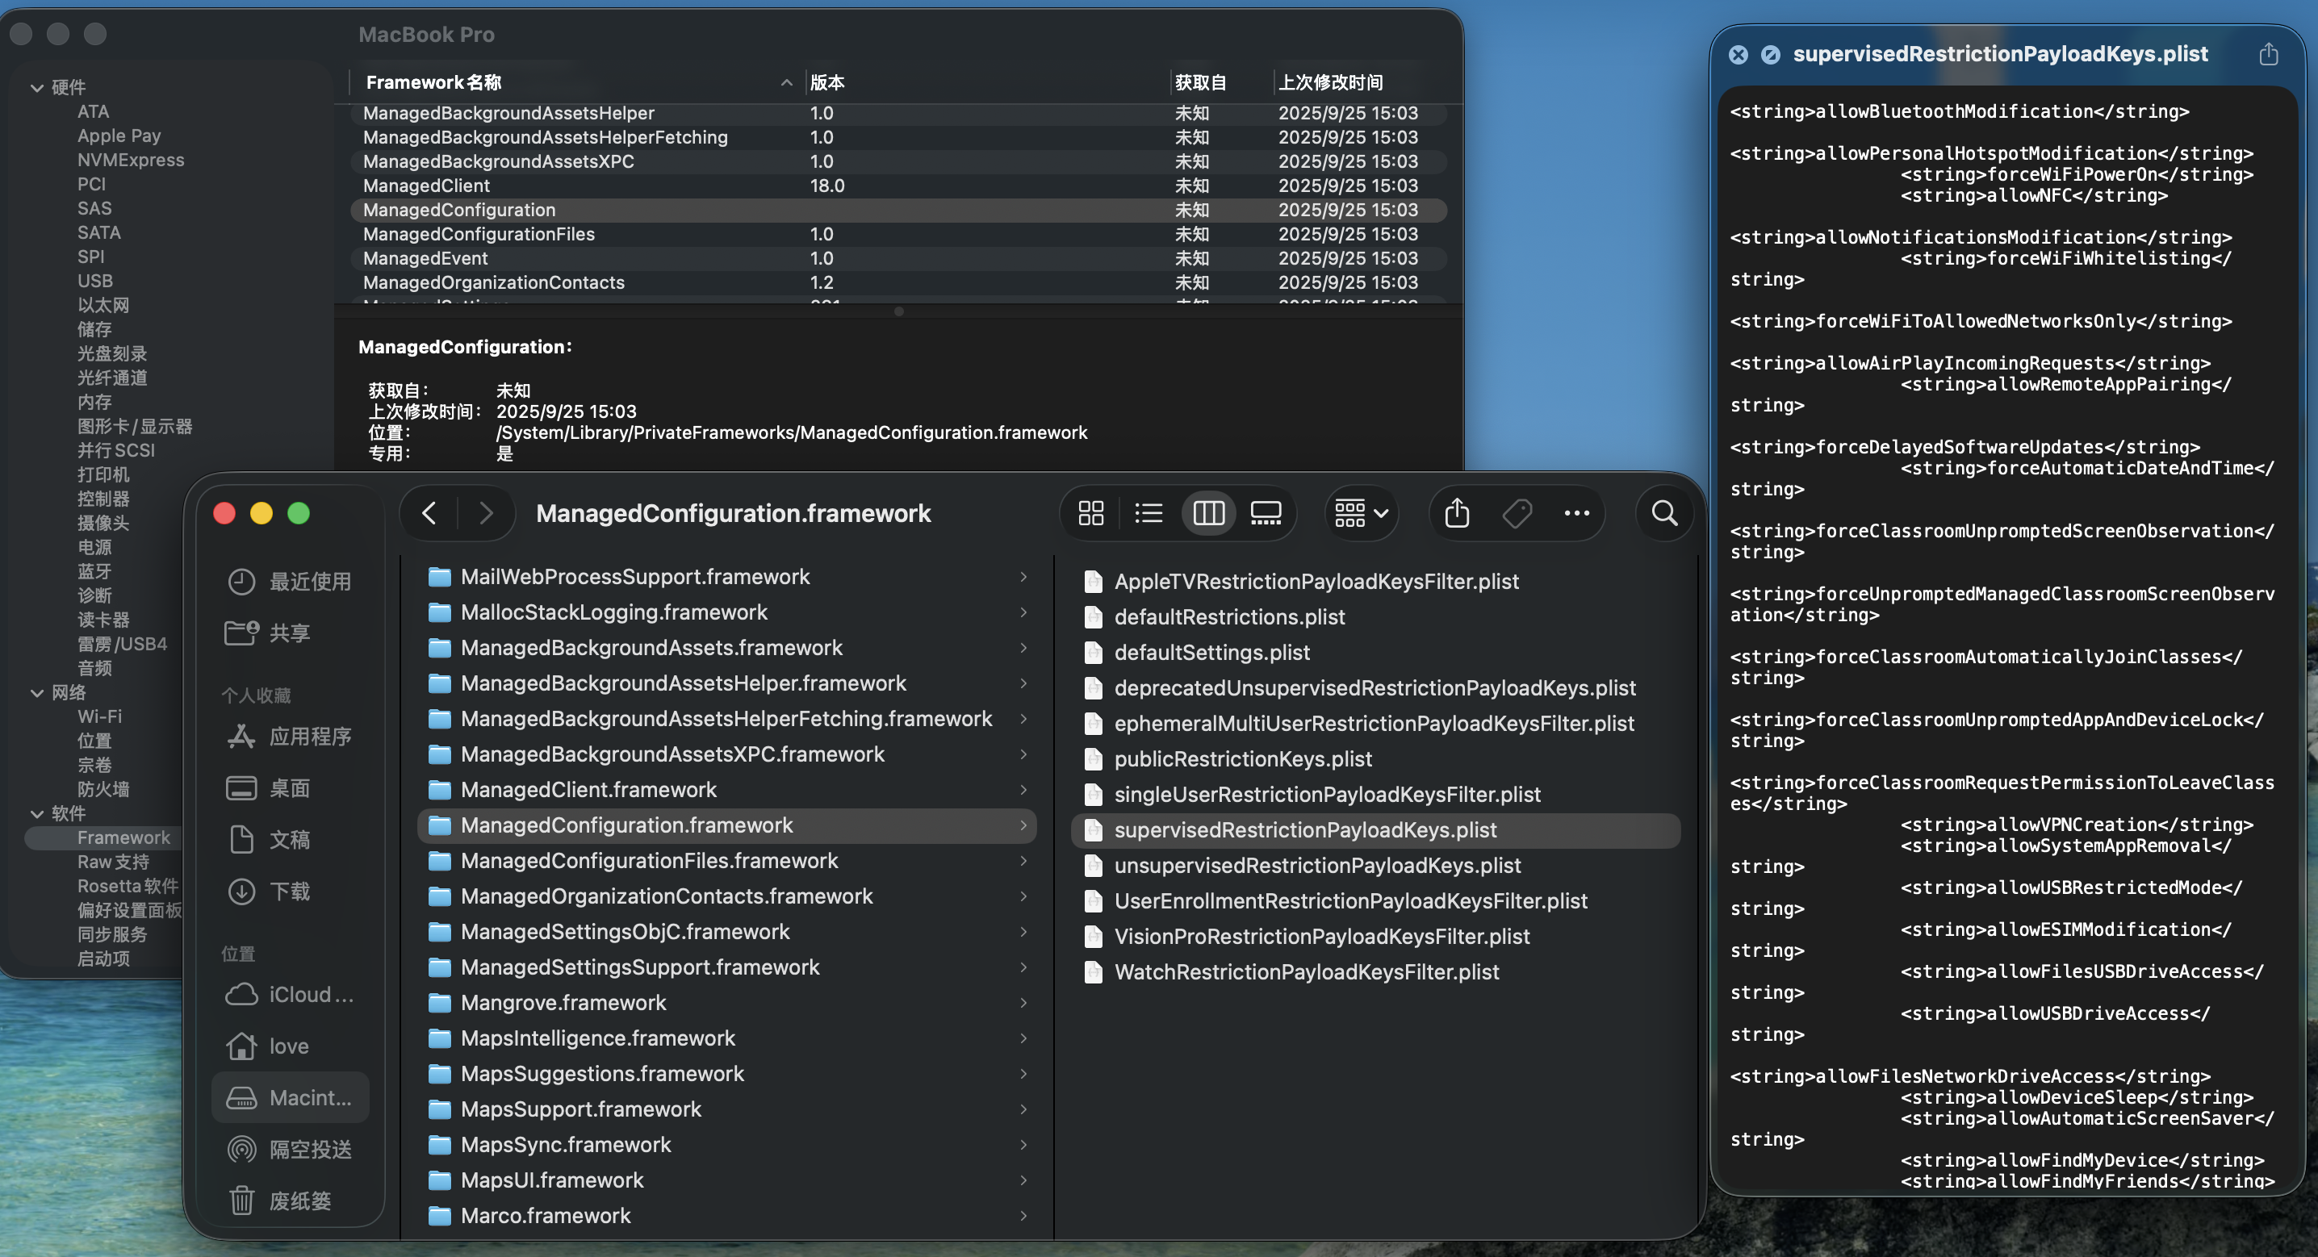
Task: Collapse the 硬件 section in sidebar
Action: pos(37,87)
